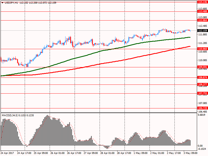Select the MACD(5,34,5) indicator label
The width and height of the screenshot is (208, 156).
point(10,115)
